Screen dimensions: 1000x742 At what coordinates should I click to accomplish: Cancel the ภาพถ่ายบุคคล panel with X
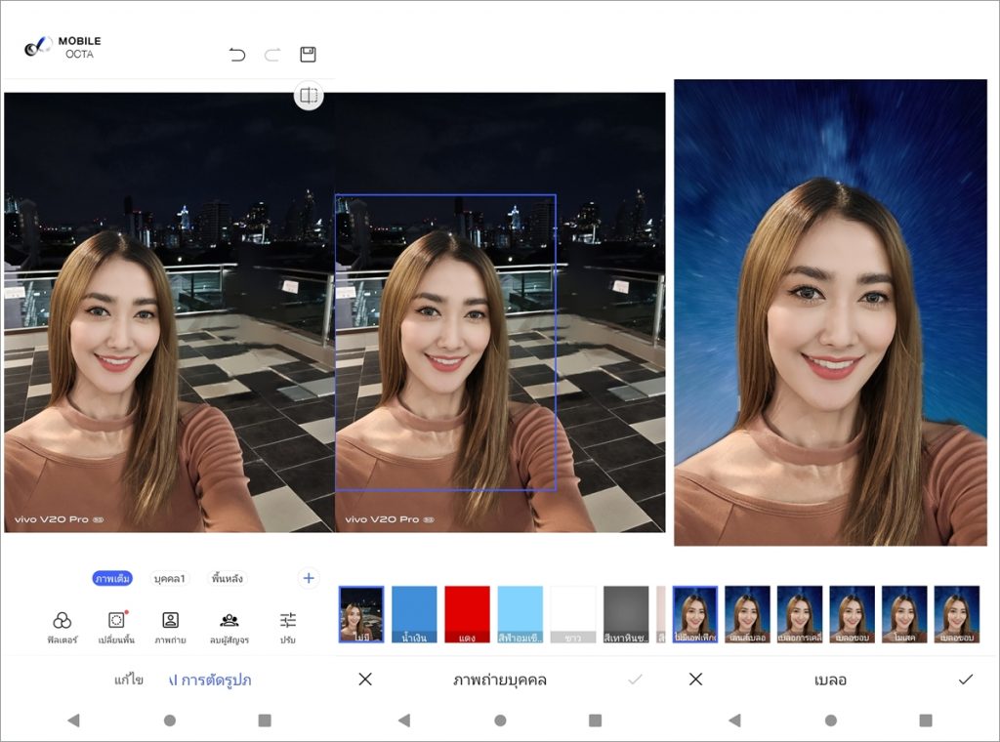click(365, 680)
